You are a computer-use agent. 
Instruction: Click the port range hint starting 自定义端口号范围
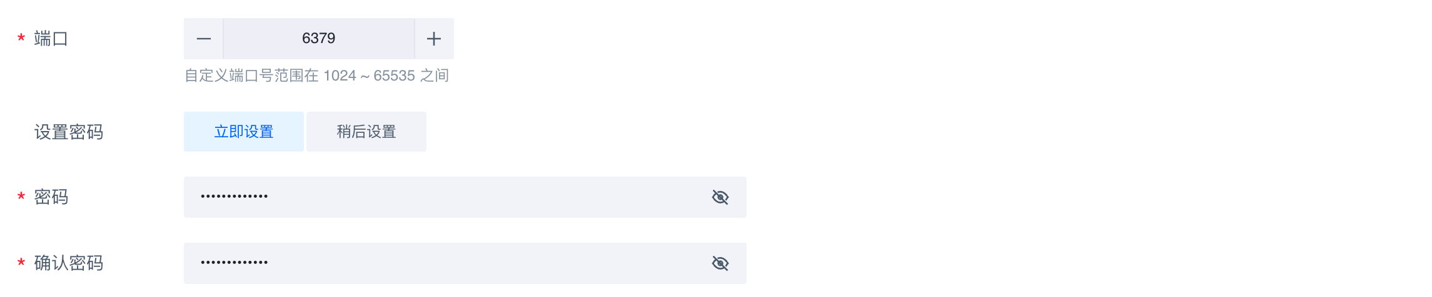click(316, 75)
